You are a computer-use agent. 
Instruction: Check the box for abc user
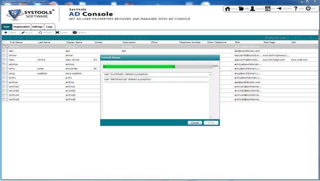tap(3, 51)
